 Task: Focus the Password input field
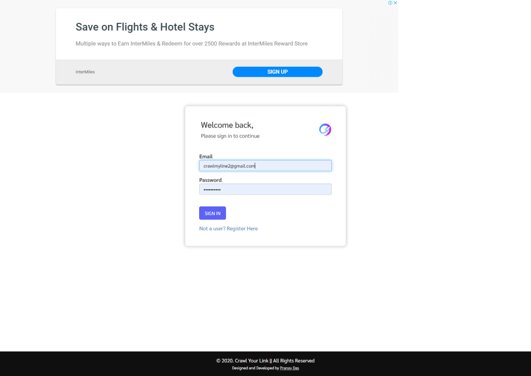[x=265, y=189]
